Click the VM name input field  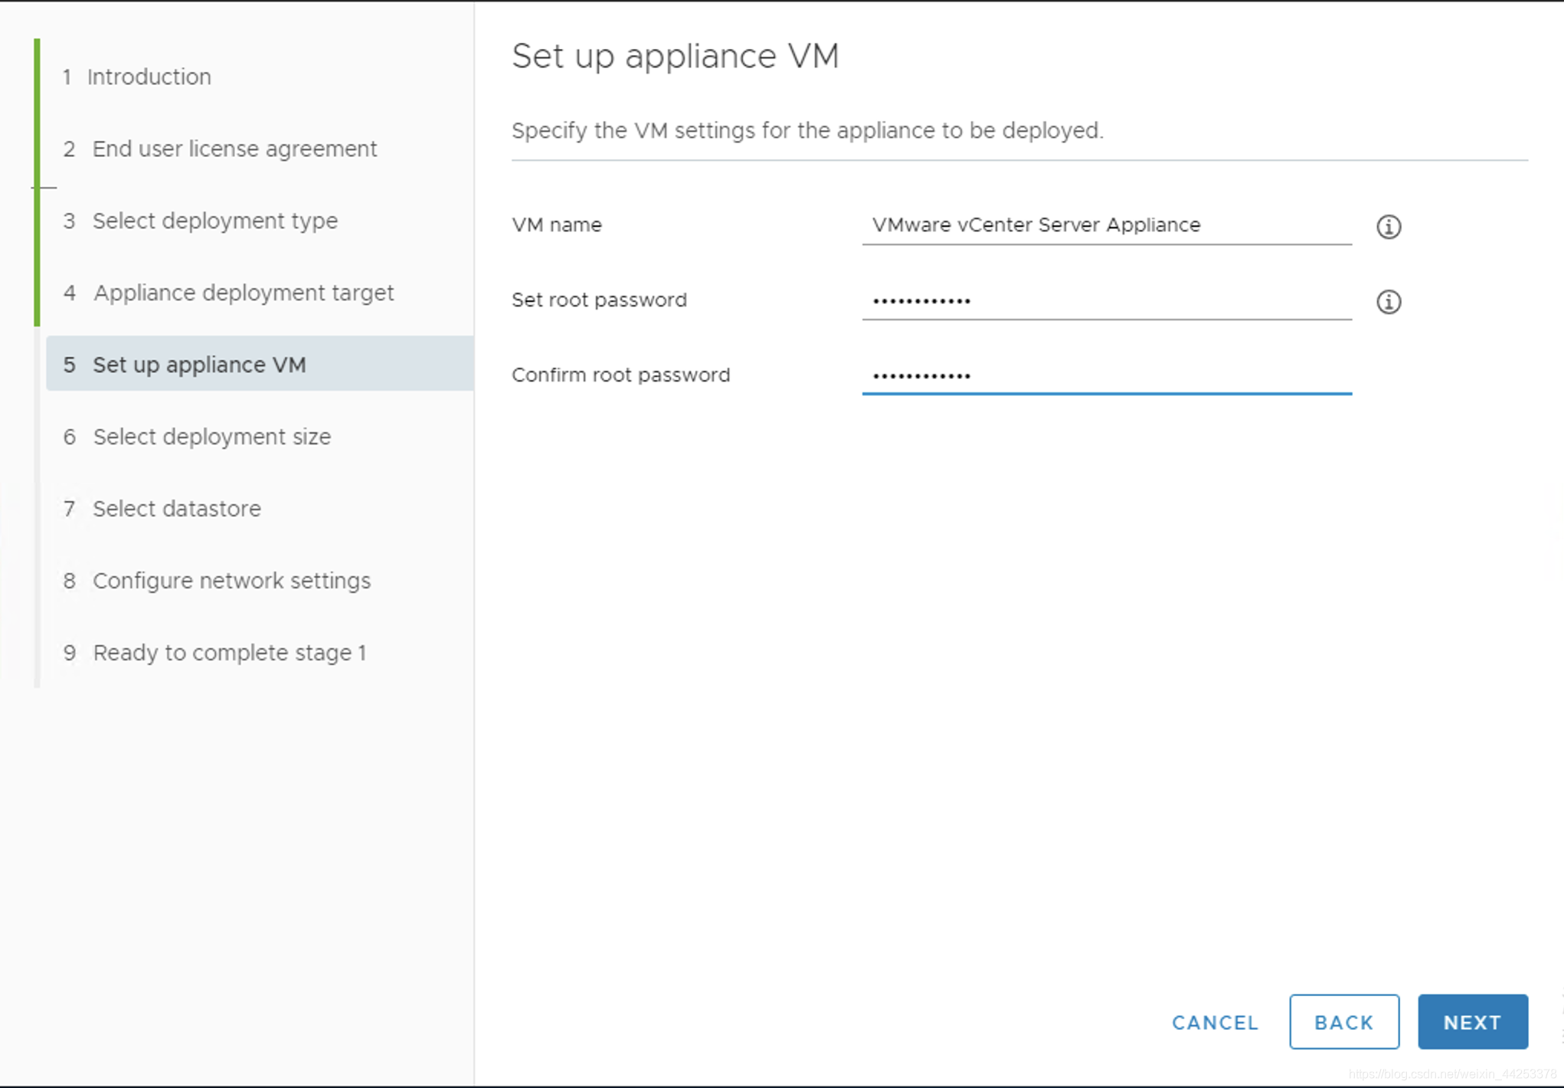click(x=1107, y=224)
